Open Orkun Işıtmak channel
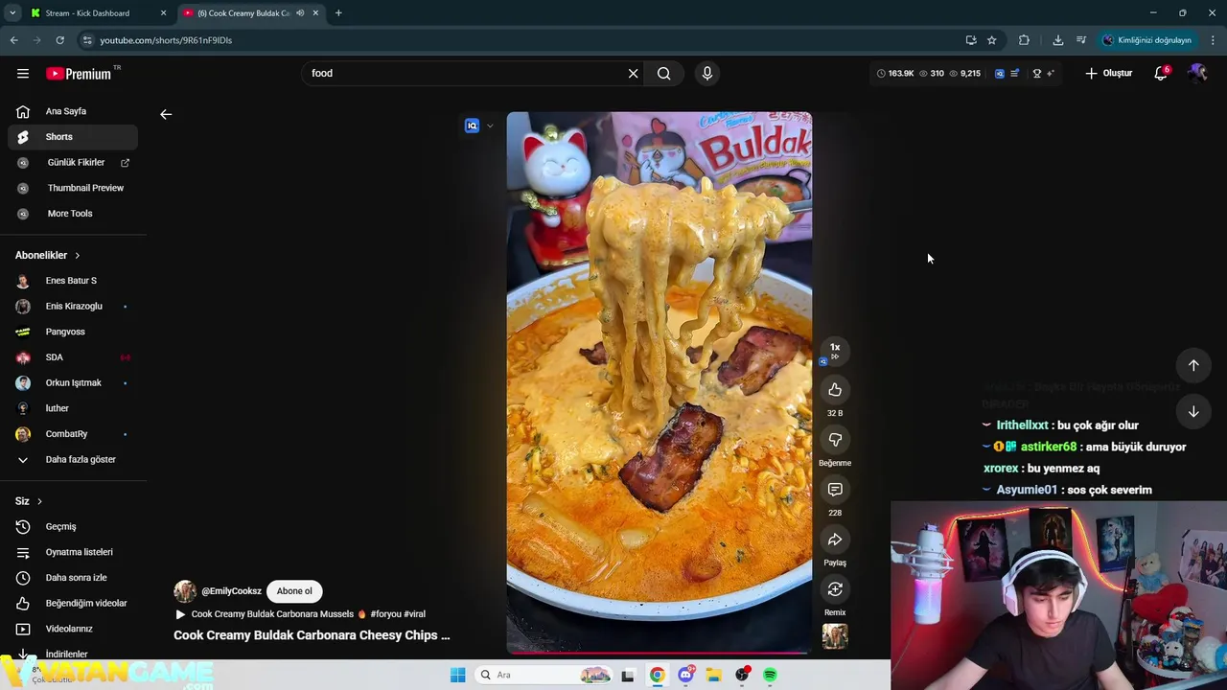 click(73, 383)
